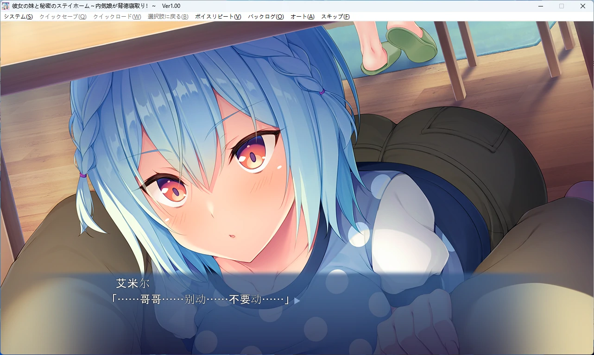Click the speaker name 艾米尔
The width and height of the screenshot is (594, 355).
pos(133,284)
